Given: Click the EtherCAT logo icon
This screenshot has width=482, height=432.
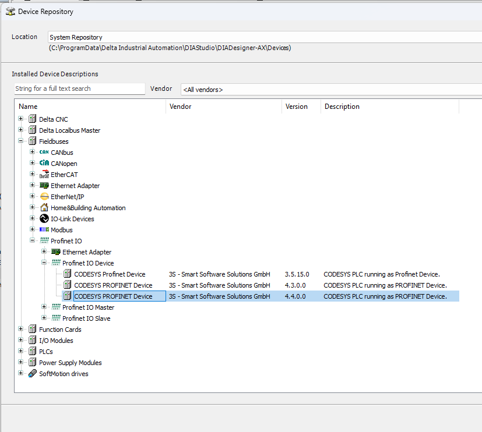Looking at the screenshot, I should pos(44,175).
